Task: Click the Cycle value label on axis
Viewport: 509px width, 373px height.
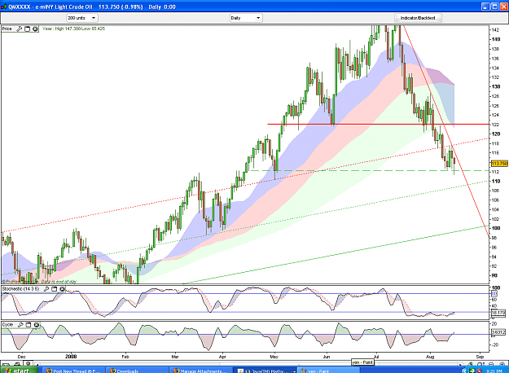Action: pyautogui.click(x=498, y=332)
